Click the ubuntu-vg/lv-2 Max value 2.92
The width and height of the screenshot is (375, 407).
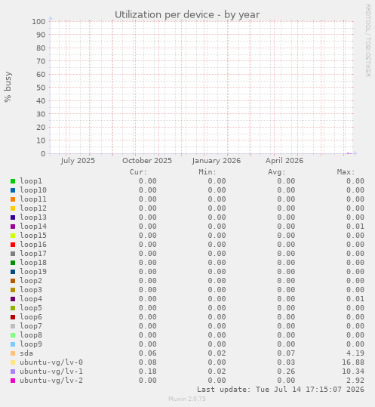(x=355, y=381)
